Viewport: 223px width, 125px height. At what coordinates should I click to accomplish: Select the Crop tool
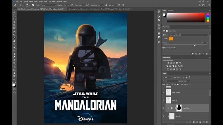tap(14, 25)
